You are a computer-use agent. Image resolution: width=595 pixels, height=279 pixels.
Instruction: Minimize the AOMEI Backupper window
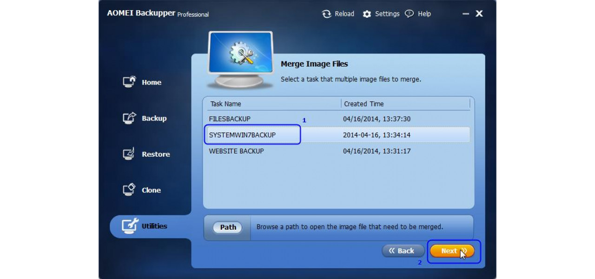coord(466,14)
